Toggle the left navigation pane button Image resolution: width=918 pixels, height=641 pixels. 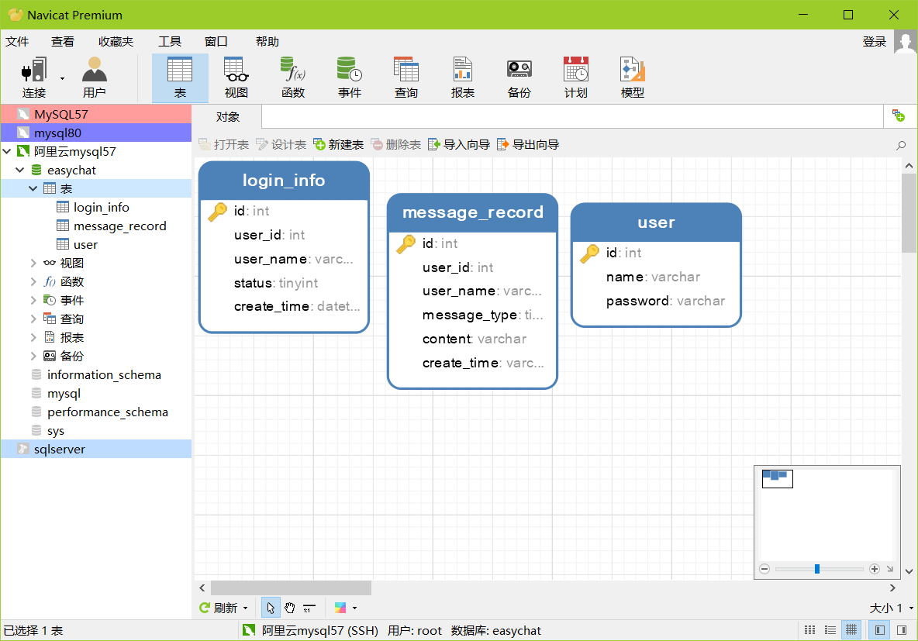point(879,630)
